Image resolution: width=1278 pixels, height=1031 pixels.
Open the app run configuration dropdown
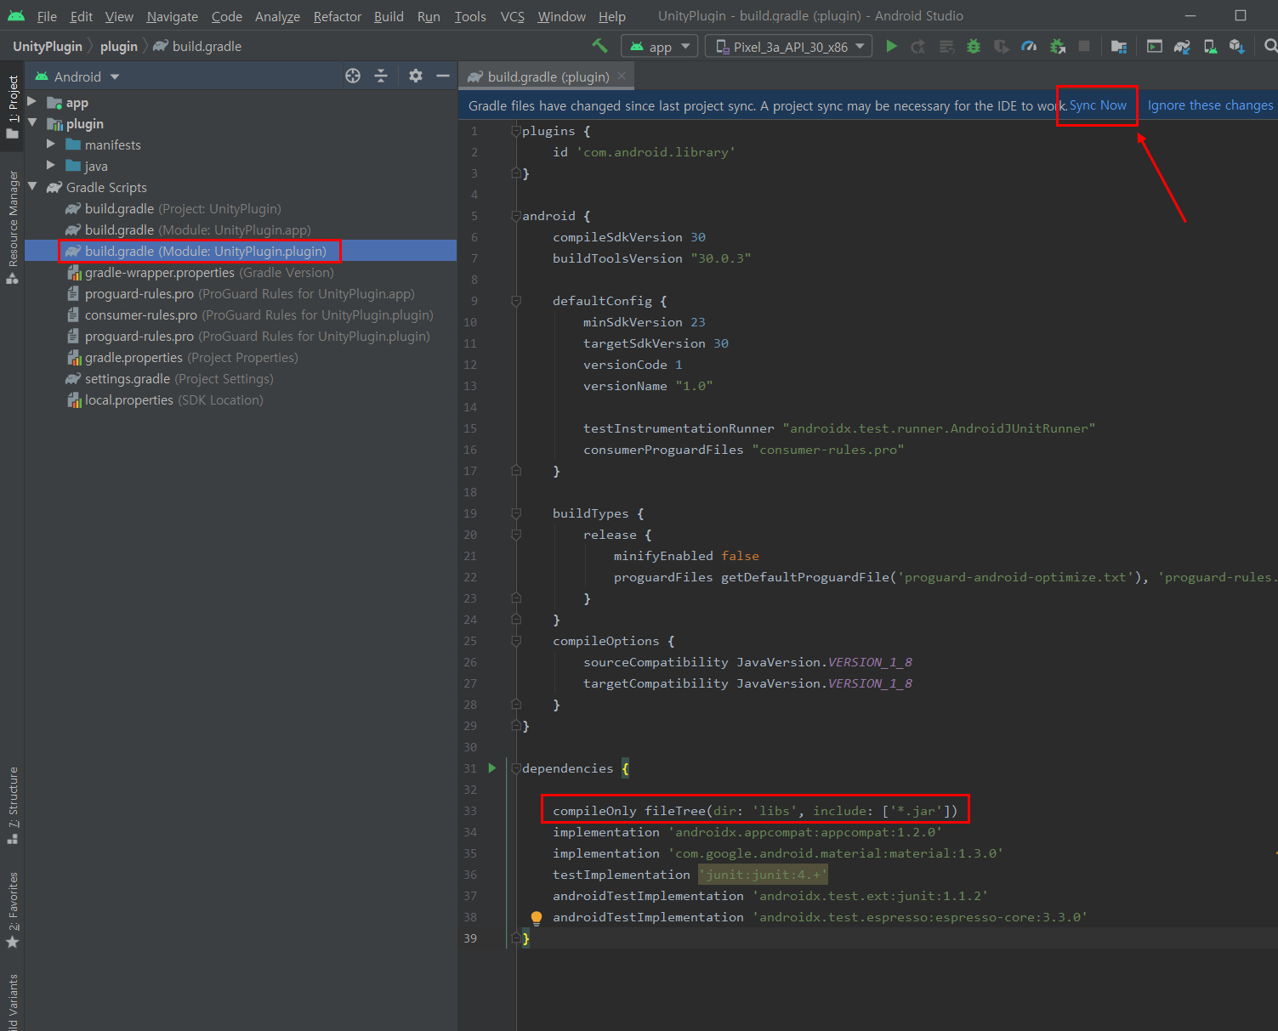click(660, 46)
